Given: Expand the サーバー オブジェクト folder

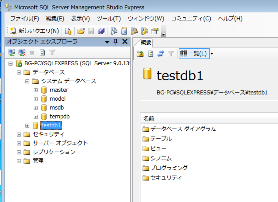Looking at the screenshot, I should pos(19,143).
